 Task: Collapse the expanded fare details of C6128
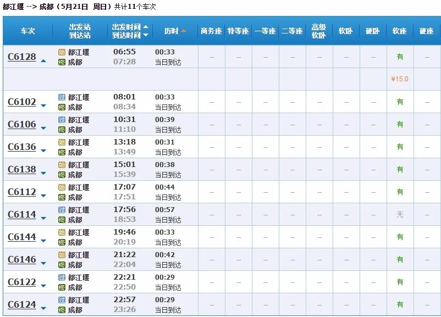pos(43,60)
